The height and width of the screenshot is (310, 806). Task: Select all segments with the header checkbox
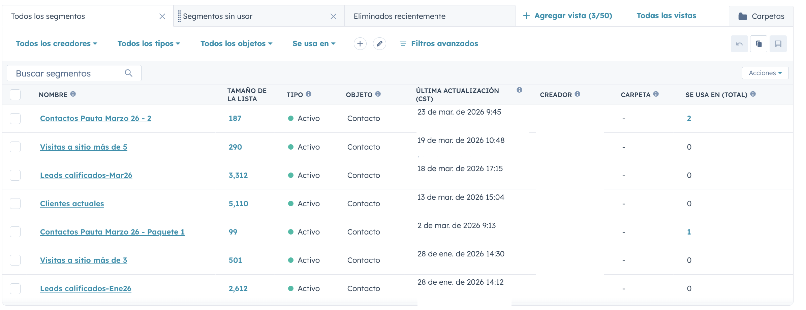click(15, 95)
